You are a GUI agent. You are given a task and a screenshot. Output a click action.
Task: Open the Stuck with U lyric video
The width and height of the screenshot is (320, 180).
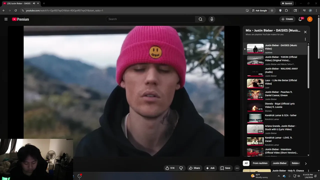pos(275,129)
